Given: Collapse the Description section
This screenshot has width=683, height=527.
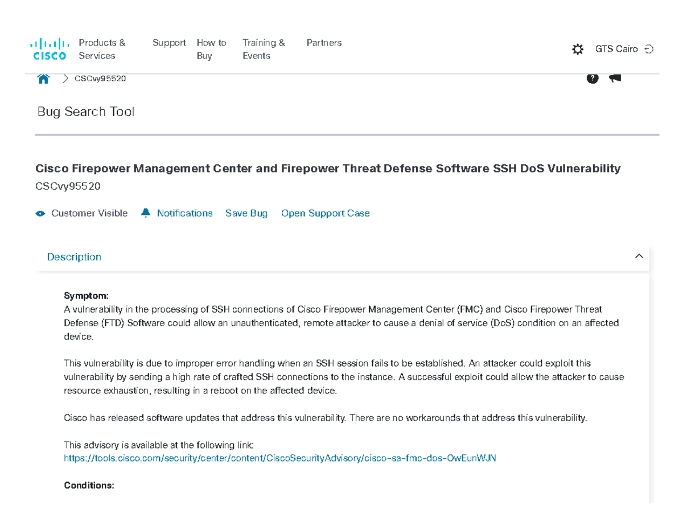Looking at the screenshot, I should 640,257.
